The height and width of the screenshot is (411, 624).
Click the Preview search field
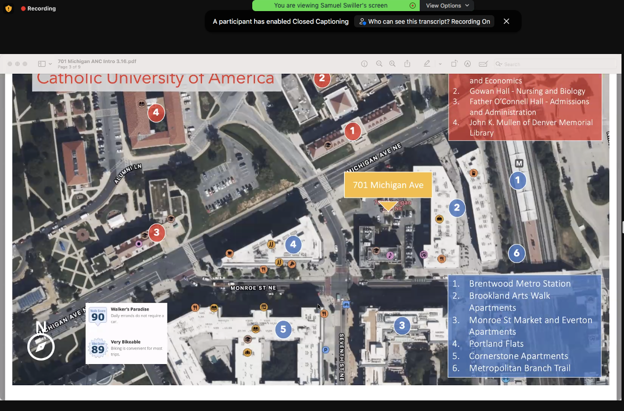(555, 64)
